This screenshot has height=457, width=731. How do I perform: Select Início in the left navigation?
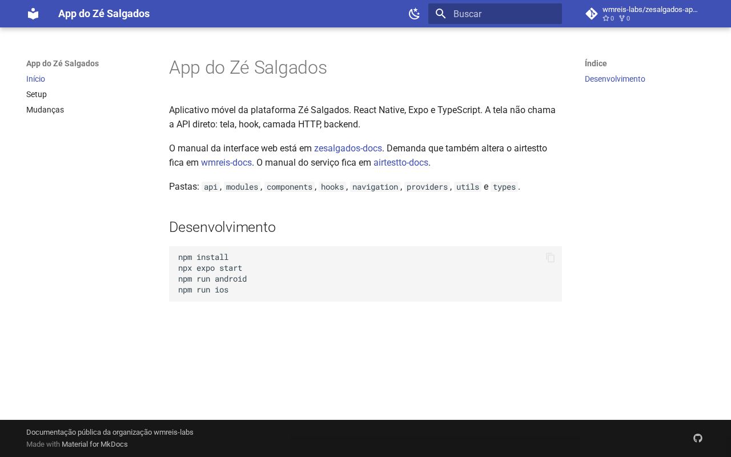pyautogui.click(x=35, y=79)
